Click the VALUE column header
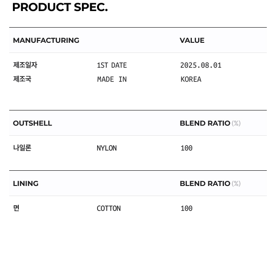Screen dimensions: 276x255 [192, 41]
